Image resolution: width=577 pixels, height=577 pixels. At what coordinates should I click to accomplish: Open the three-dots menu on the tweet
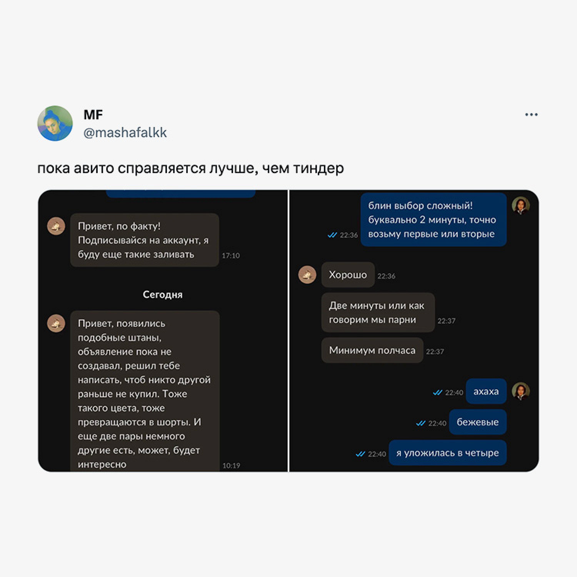coord(531,115)
